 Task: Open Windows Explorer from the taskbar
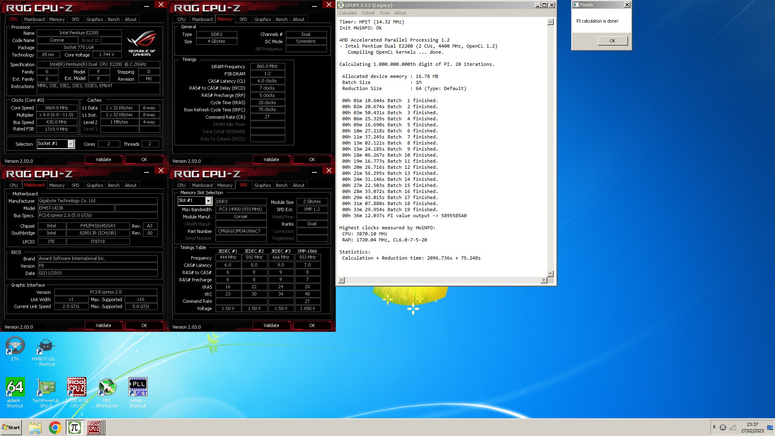[35, 428]
